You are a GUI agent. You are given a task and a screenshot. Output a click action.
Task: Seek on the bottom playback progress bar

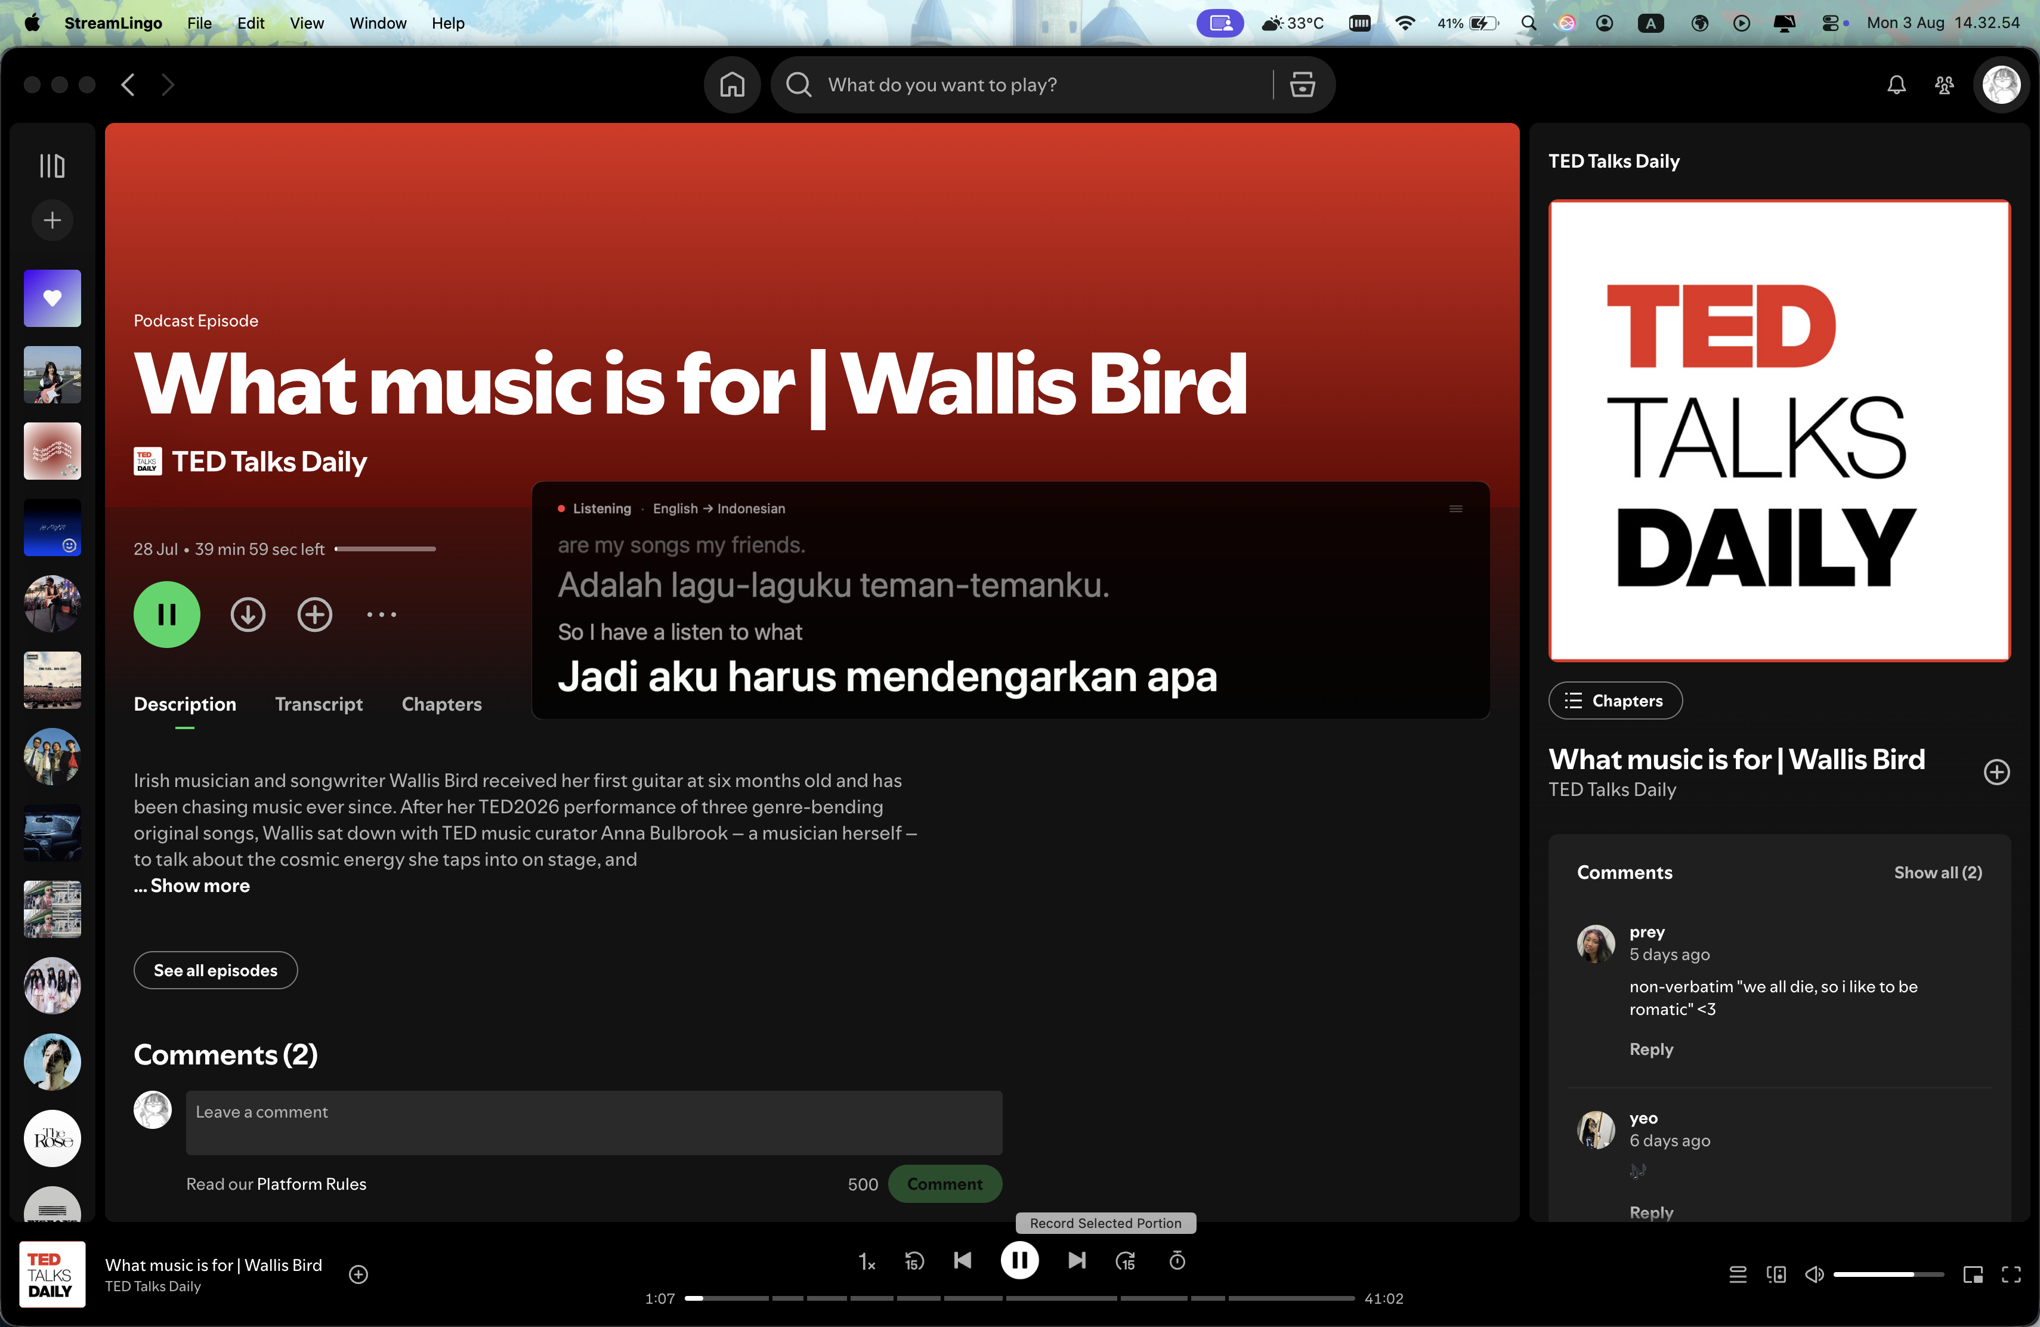pos(1020,1299)
